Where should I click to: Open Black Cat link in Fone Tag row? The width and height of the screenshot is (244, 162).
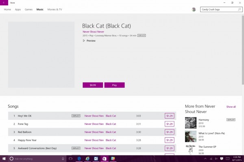[111, 124]
